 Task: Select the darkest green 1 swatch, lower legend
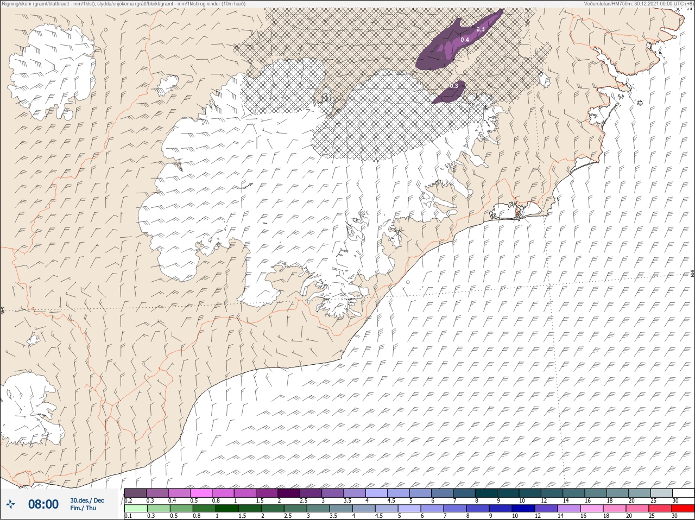pos(226,509)
